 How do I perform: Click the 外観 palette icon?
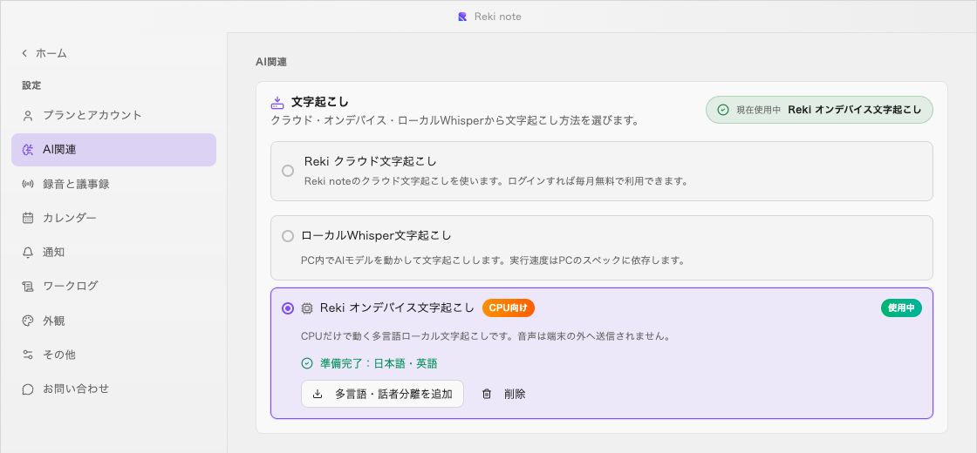click(x=27, y=321)
